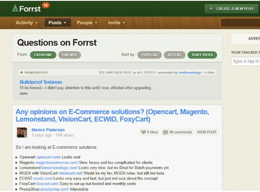Image resolution: width=260 pixels, height=192 pixels.
Task: Click the magentocommerce.com link
Action: point(57,162)
